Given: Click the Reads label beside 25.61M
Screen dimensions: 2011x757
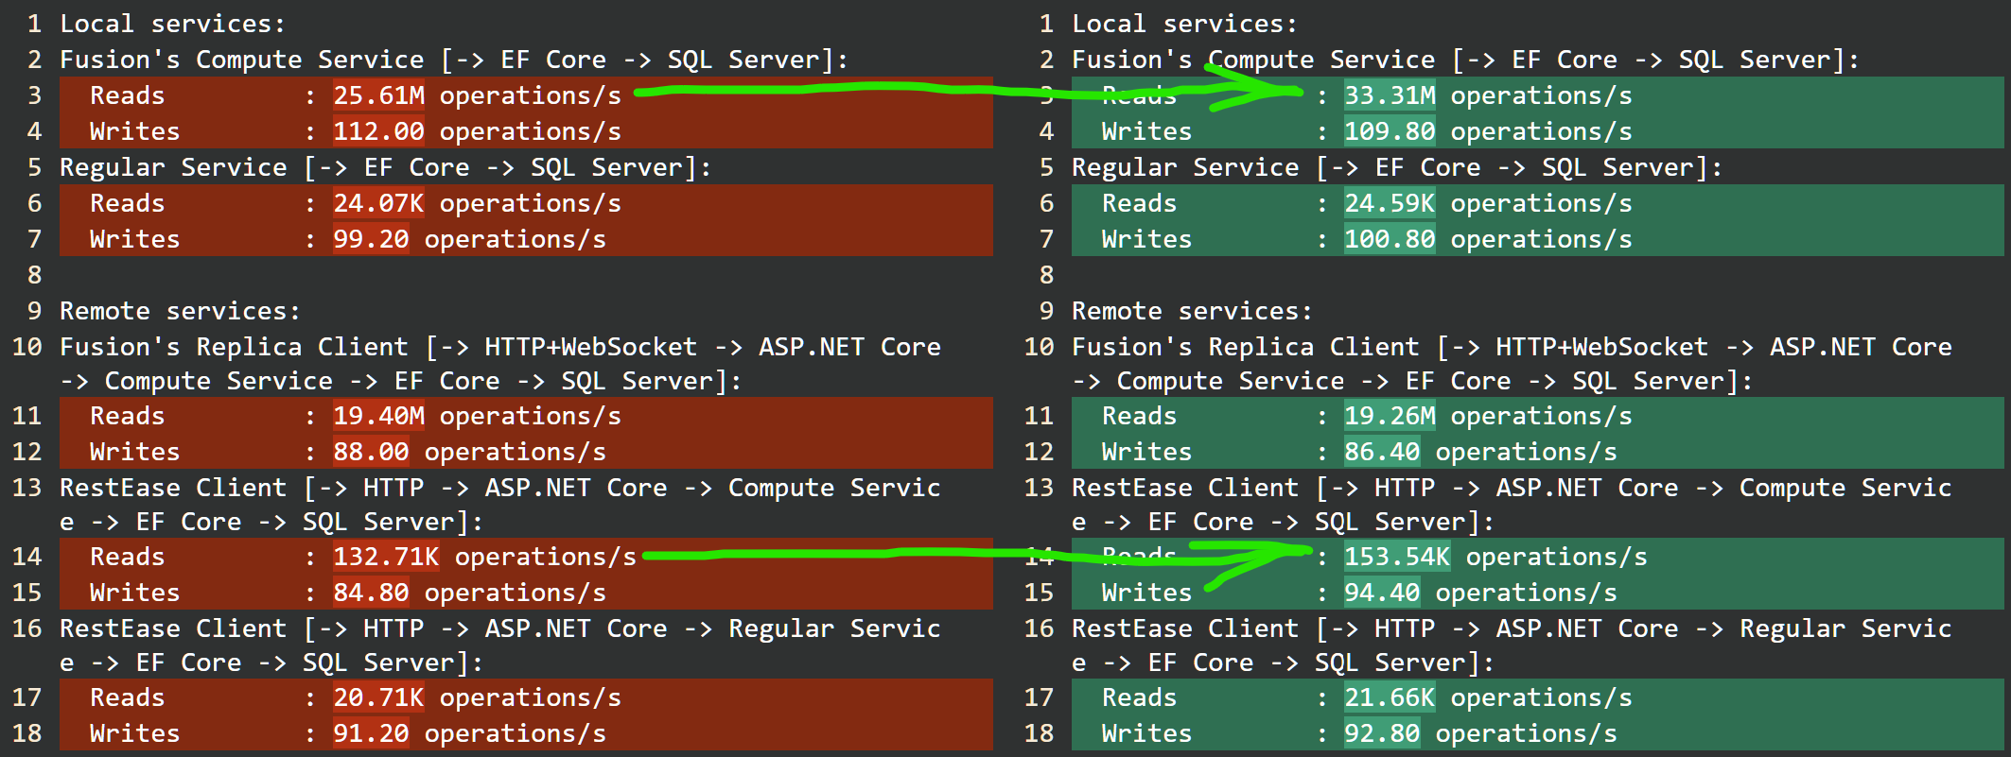Looking at the screenshot, I should (x=128, y=95).
